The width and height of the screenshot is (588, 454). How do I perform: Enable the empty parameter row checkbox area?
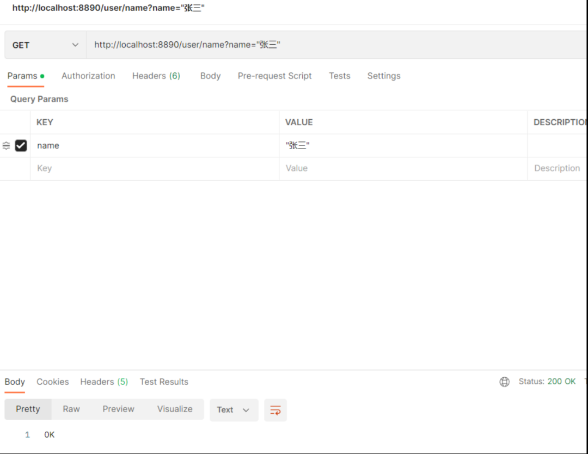click(x=21, y=168)
